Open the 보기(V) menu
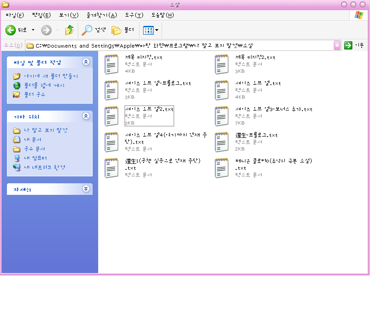 coord(69,15)
